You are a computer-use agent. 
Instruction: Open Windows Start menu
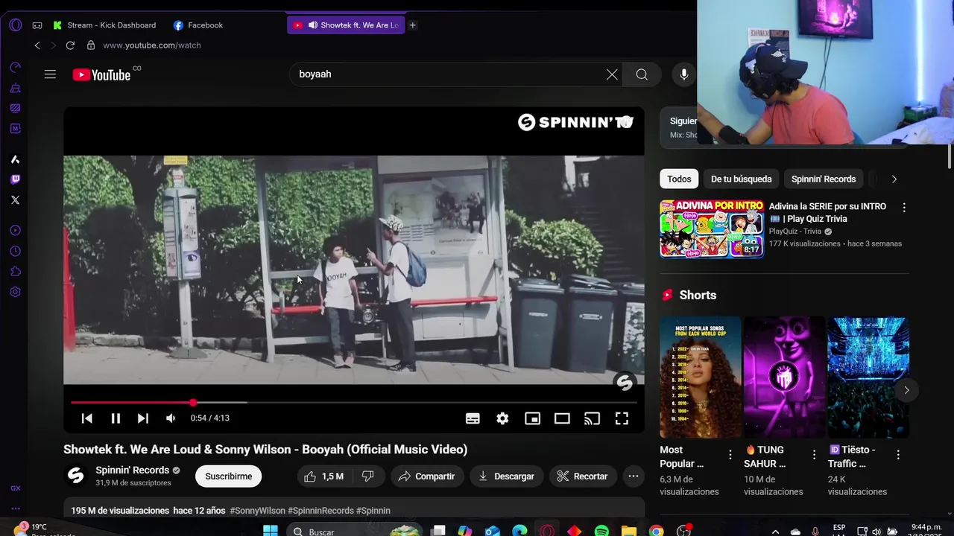271,532
